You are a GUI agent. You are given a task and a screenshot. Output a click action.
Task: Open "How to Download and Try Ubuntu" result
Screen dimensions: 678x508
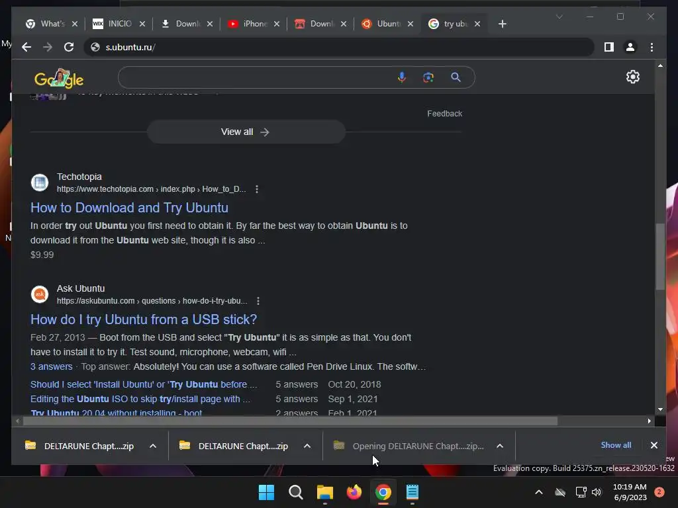pos(129,208)
